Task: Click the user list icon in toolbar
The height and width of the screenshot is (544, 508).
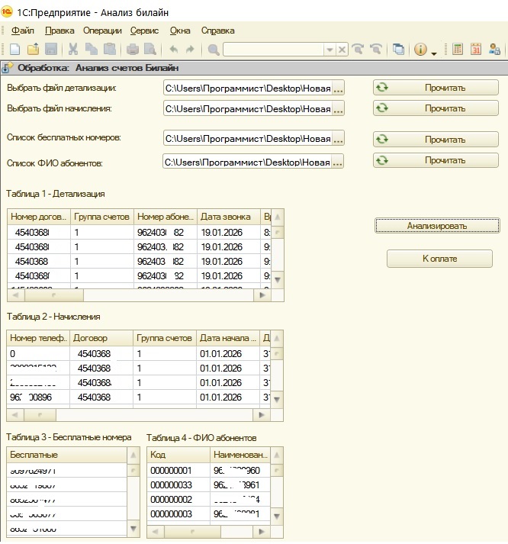Action: [x=494, y=50]
